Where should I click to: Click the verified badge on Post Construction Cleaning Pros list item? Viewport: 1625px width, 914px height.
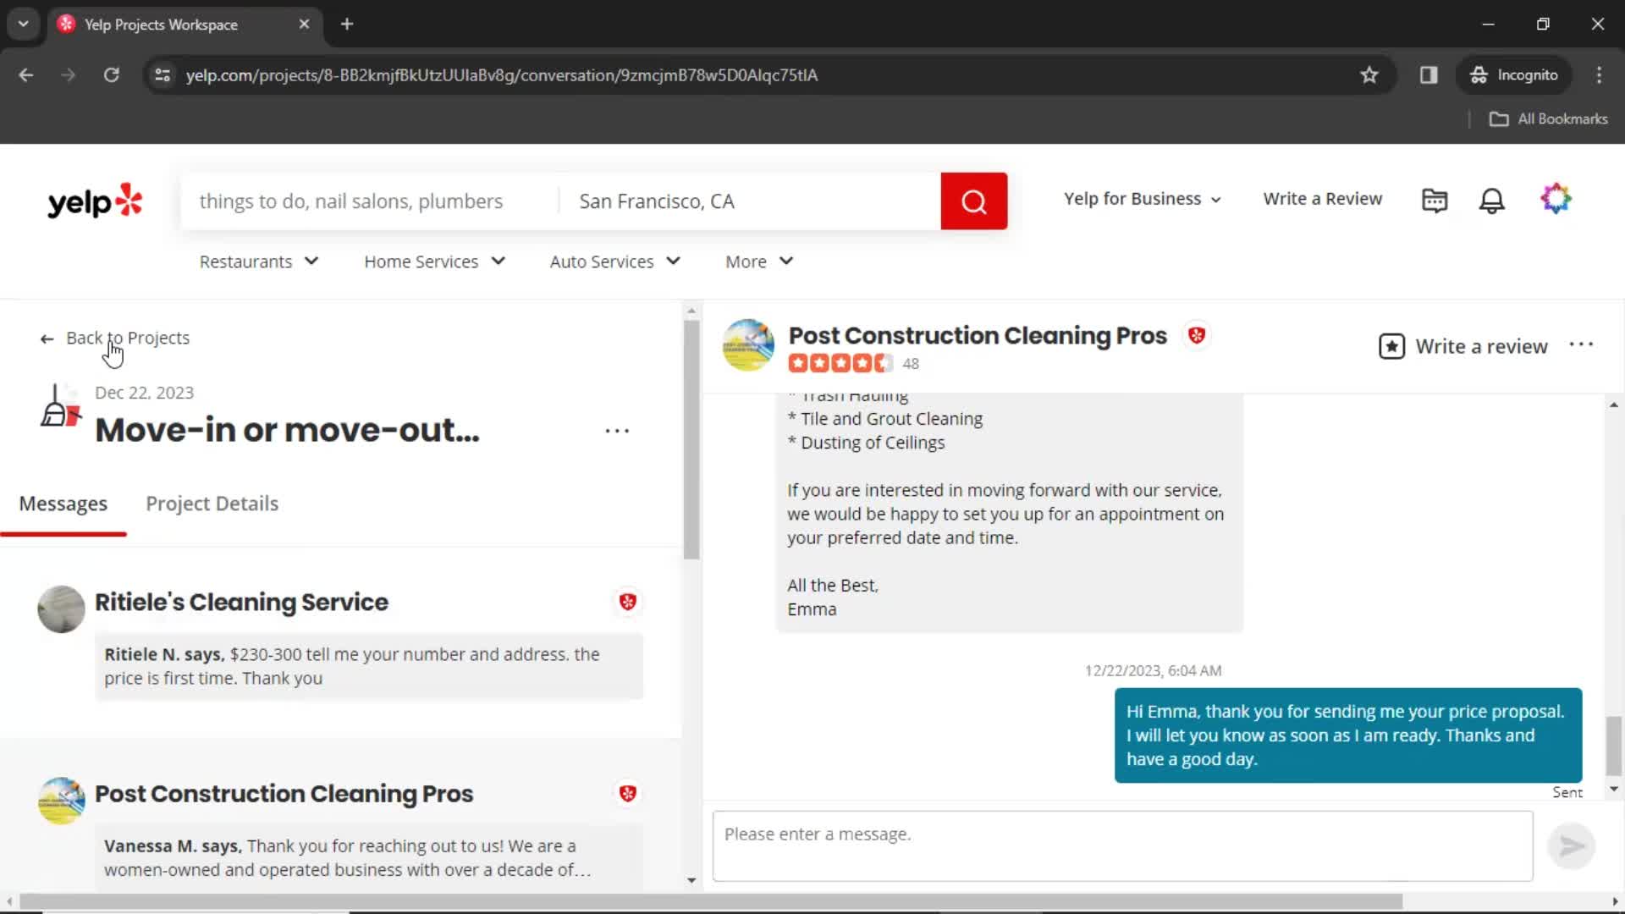628,794
